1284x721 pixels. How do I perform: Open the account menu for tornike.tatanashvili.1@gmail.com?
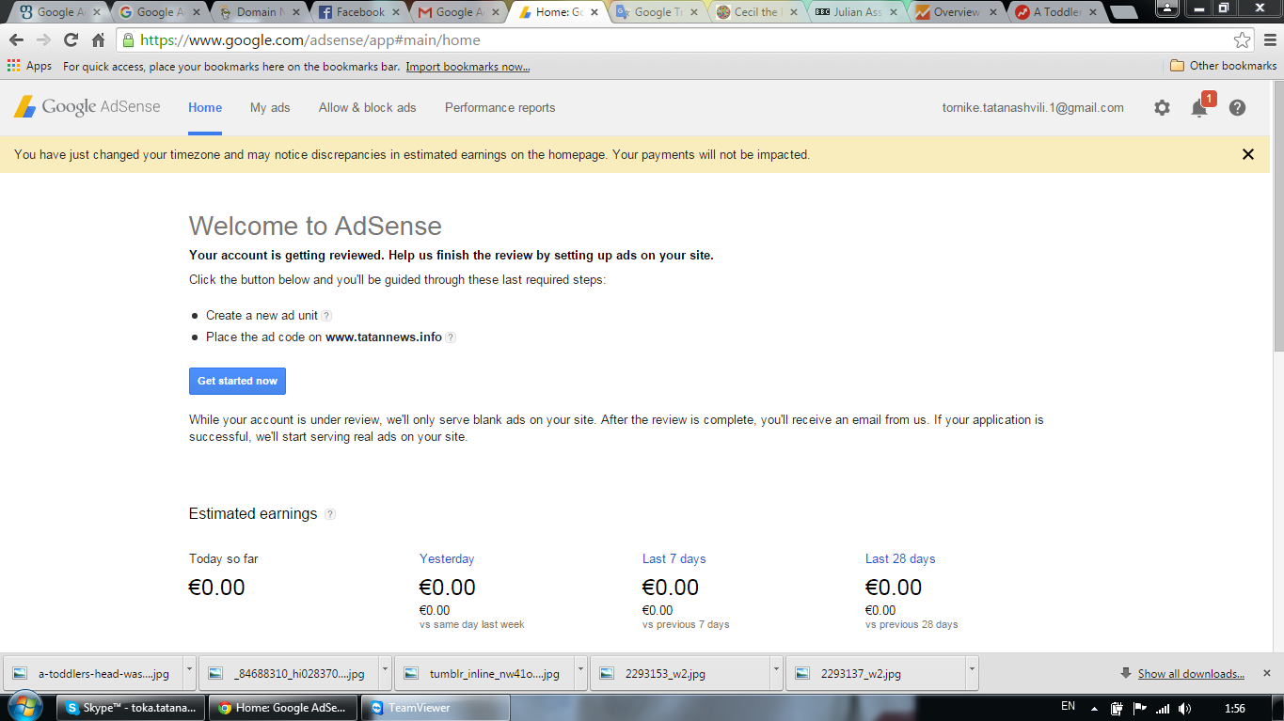[1033, 108]
